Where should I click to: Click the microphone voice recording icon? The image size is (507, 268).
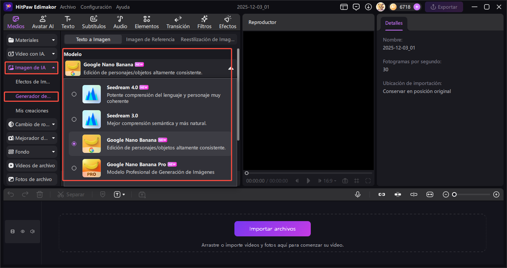358,194
